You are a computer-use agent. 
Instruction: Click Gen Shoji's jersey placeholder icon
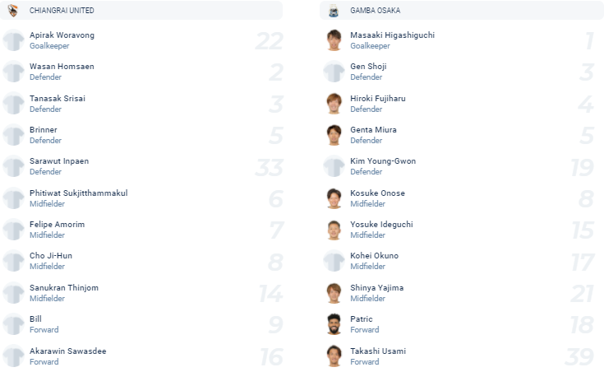pos(334,72)
